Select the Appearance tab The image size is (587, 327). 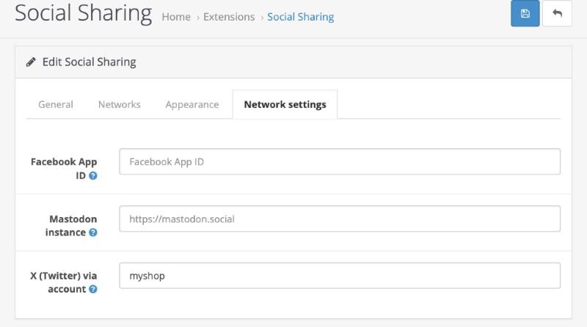click(x=192, y=104)
